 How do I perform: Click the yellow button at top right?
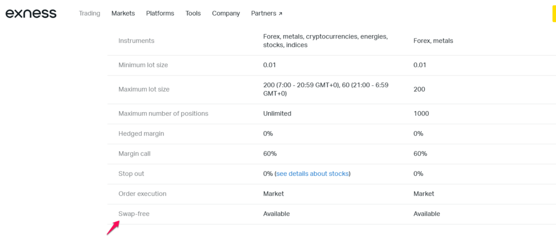coord(554,14)
